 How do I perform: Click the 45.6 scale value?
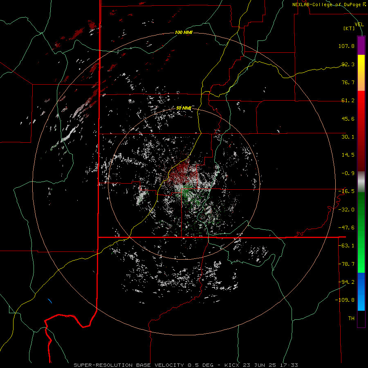348,119
